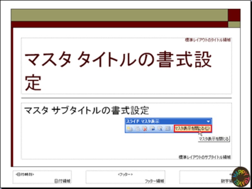Click the Master Layout icon
This screenshot has height=189, width=252.
coord(168,128)
